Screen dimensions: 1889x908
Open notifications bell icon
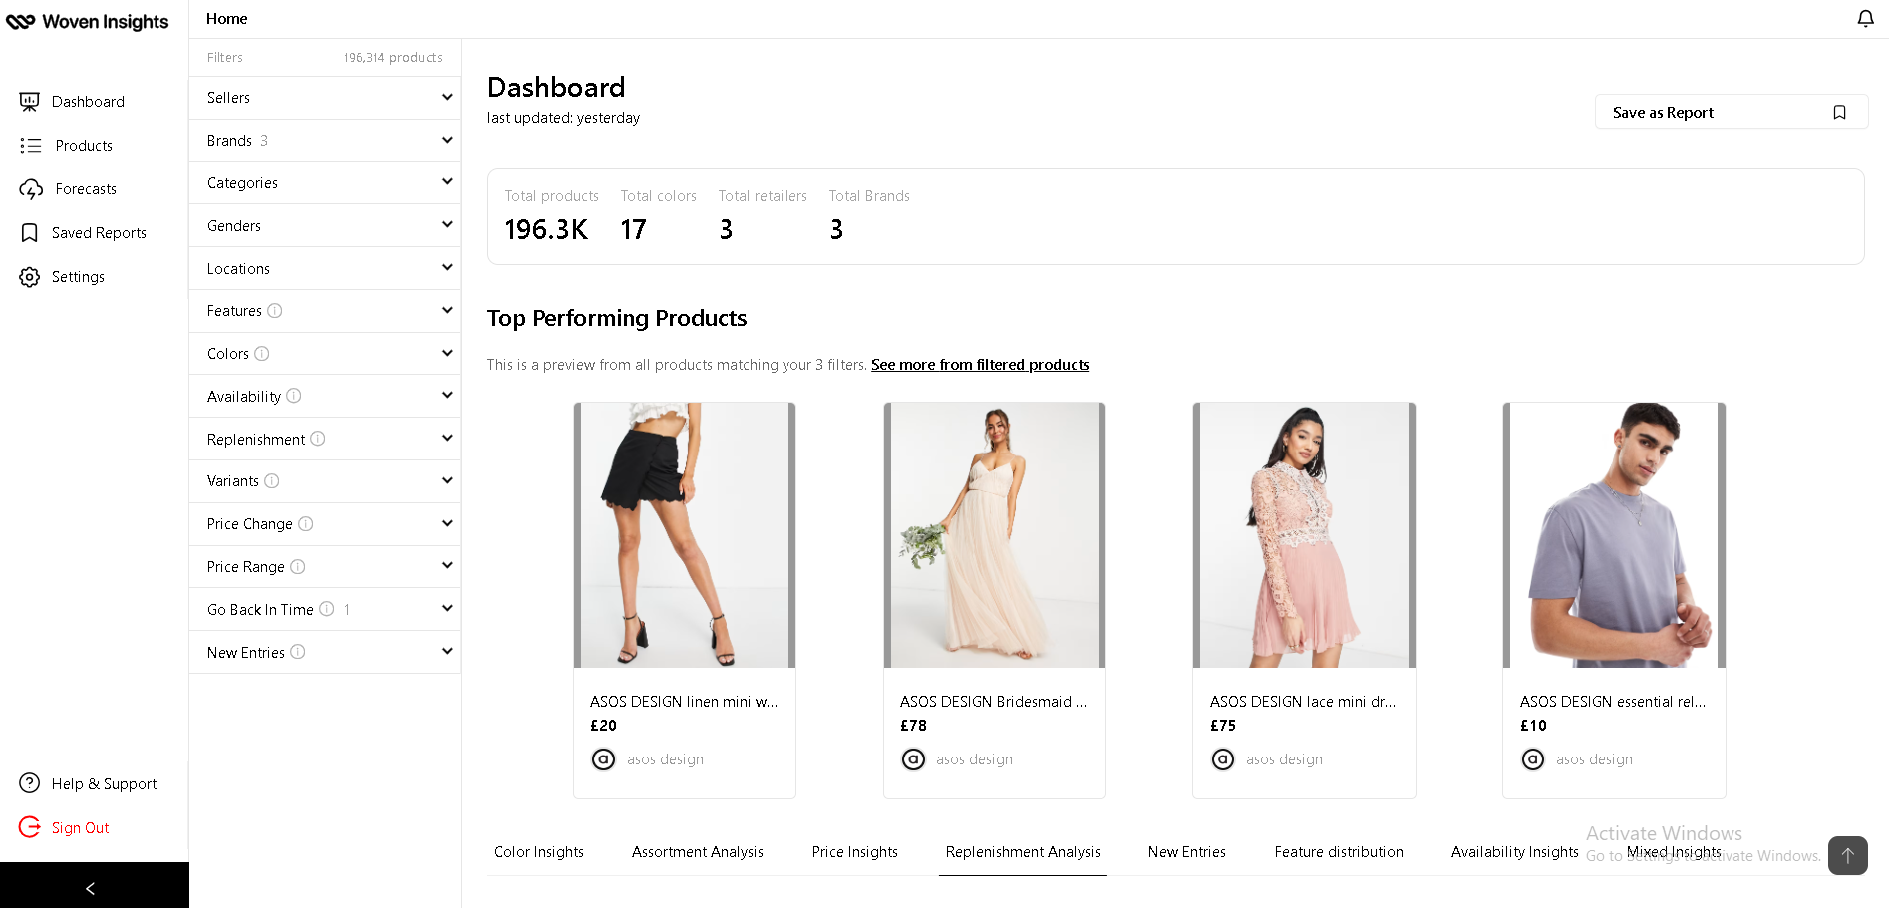1865,19
